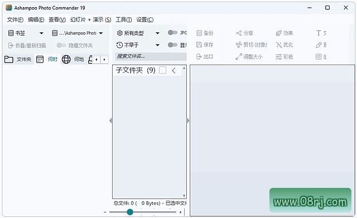Open the 编辑(E) menu
Image resolution: width=357 pixels, height=218 pixels.
point(36,20)
